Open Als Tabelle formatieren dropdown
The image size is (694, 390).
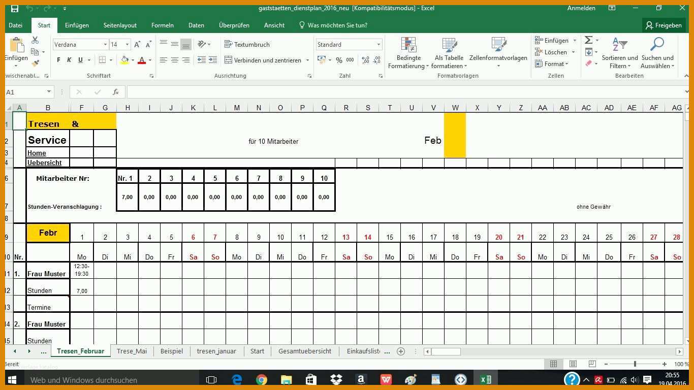pos(449,53)
